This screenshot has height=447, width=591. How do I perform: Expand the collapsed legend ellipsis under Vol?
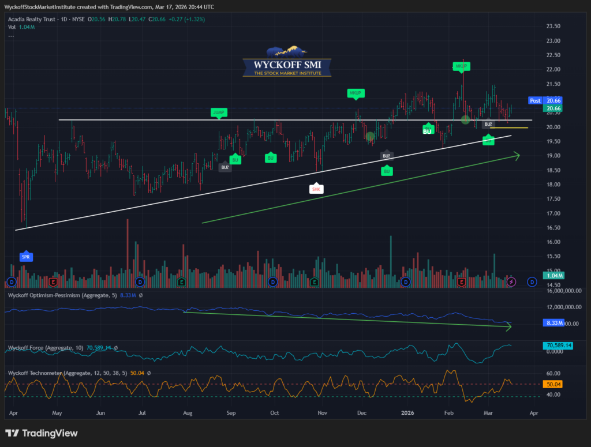[12, 36]
